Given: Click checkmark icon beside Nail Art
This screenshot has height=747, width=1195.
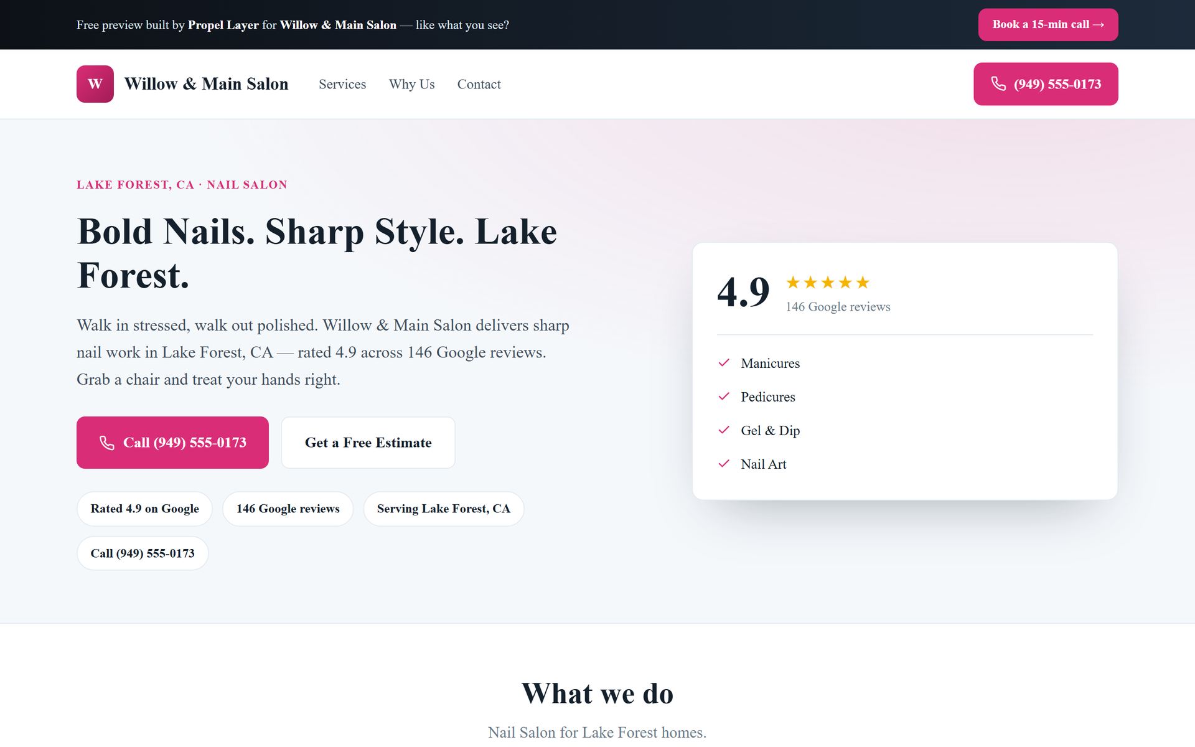Looking at the screenshot, I should click(724, 464).
